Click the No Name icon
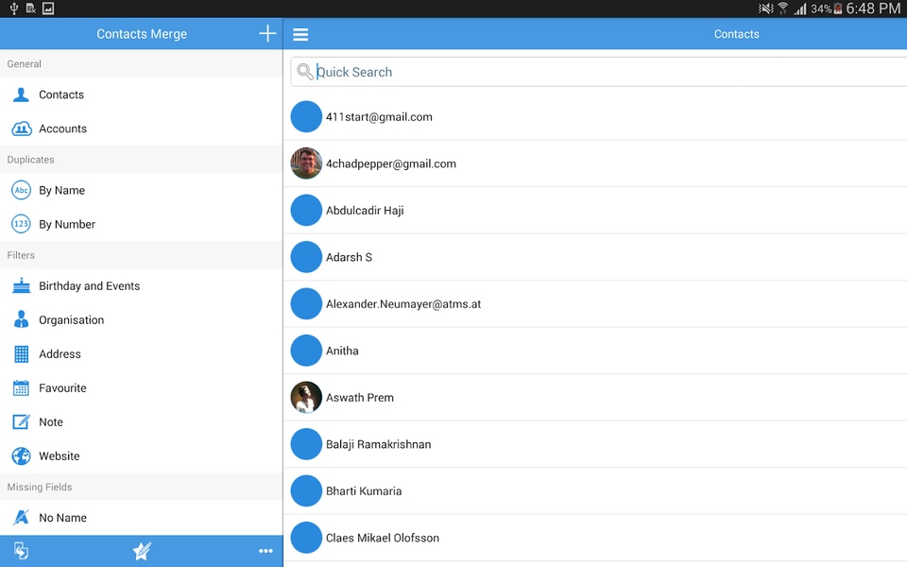Screen dimensions: 907x567 [x=21, y=517]
